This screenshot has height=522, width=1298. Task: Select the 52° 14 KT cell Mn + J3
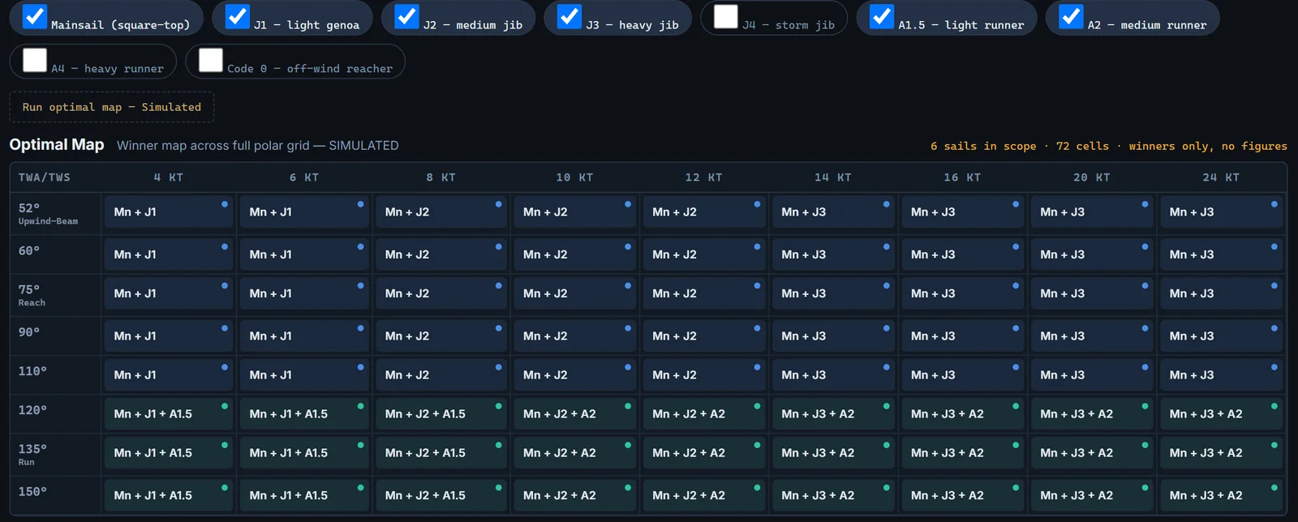coord(833,212)
